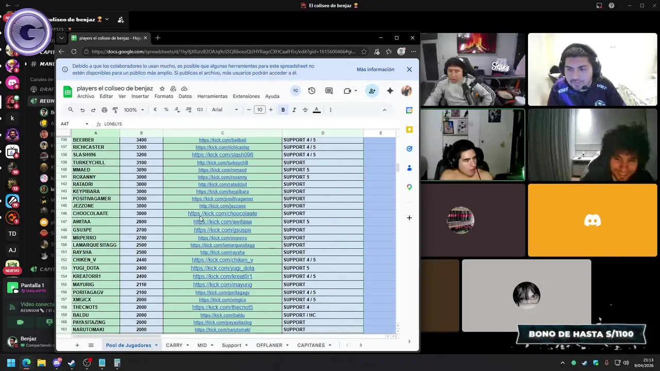Open the comments panel
Viewport: 660px width, 371px height.
tap(329, 91)
